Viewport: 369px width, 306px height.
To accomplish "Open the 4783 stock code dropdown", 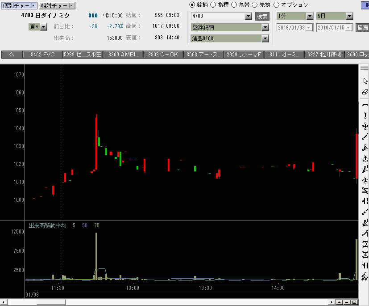I will tap(248, 16).
